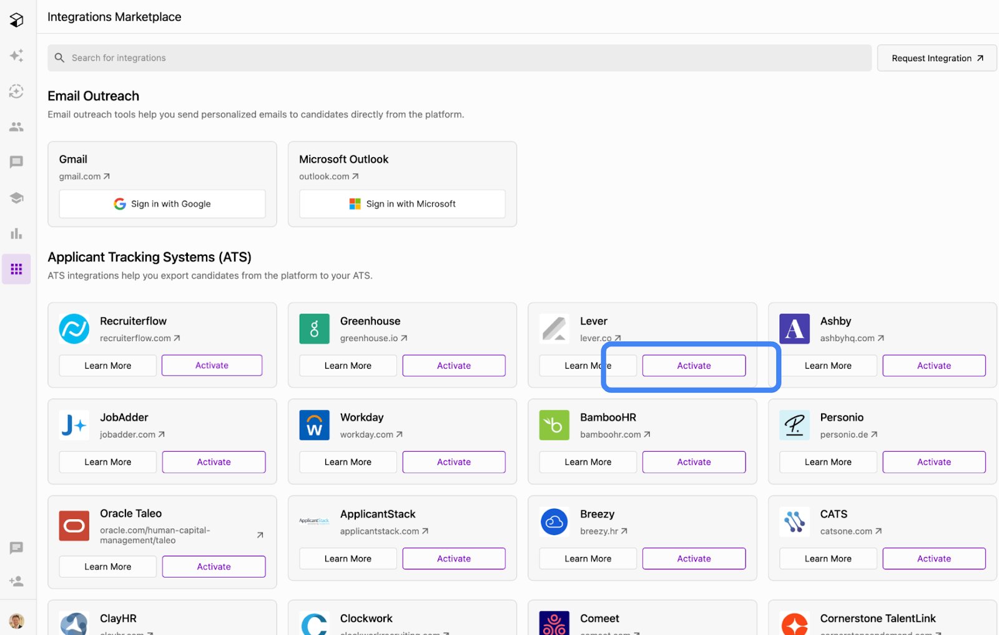Visit the greenhouse.io link
This screenshot has width=999, height=635.
click(373, 338)
